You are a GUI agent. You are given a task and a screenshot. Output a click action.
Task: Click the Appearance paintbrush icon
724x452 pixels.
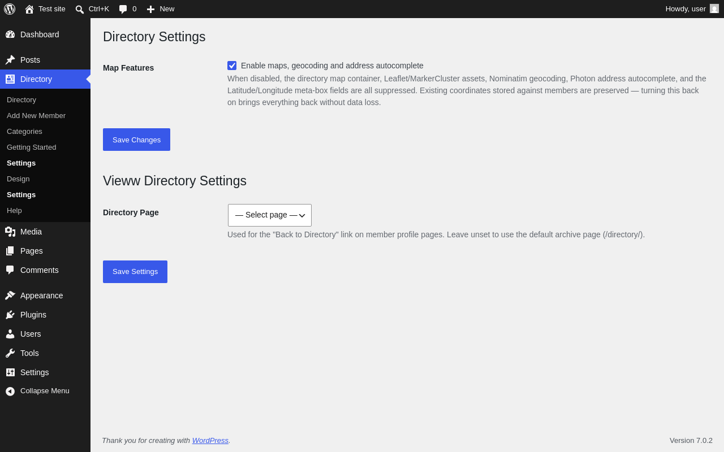pos(10,295)
